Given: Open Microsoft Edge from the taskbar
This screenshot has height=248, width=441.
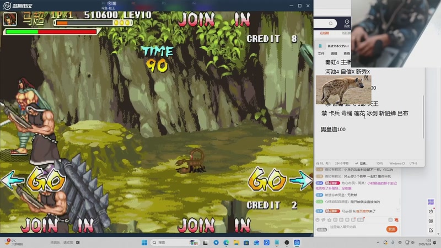Looking at the screenshot, I should point(226,242).
